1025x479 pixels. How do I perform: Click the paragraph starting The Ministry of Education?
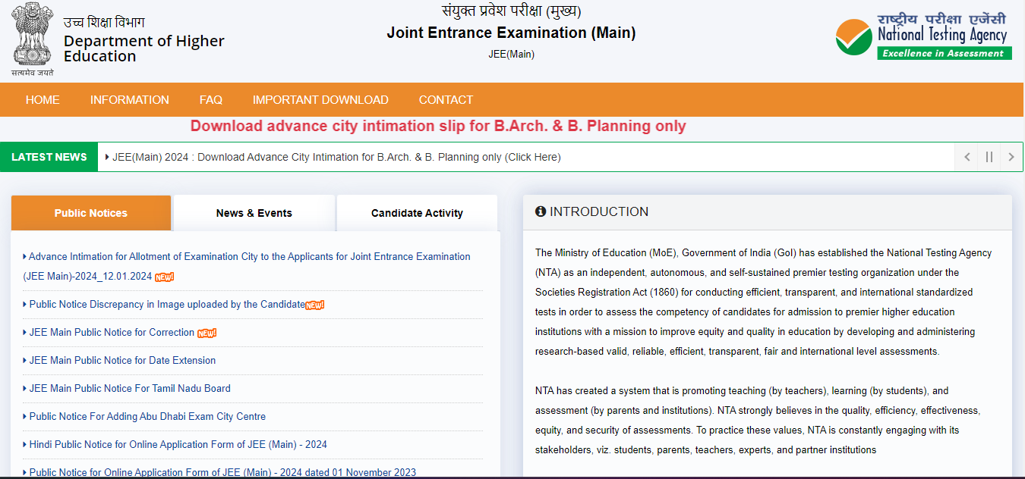764,302
